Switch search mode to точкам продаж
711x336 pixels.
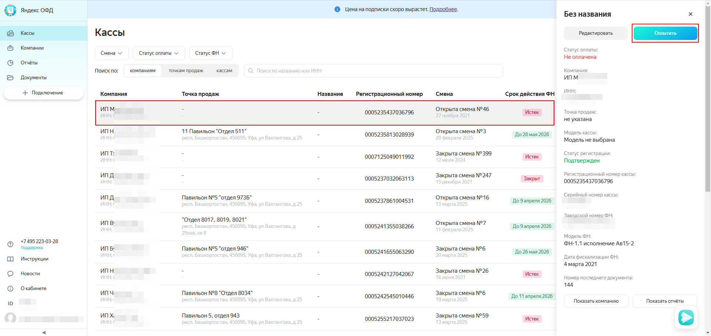coord(186,71)
